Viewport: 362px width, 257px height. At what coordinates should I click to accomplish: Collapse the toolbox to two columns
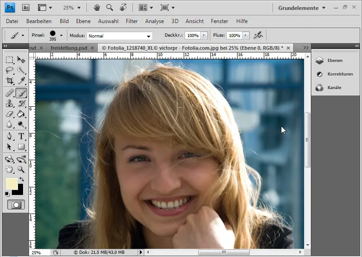(x=5, y=46)
